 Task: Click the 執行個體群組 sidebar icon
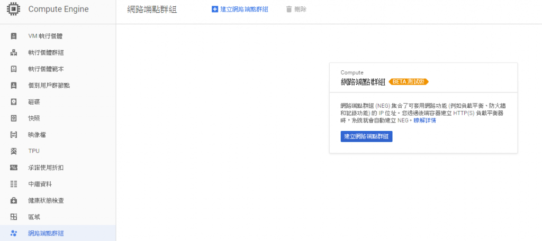[x=13, y=52]
